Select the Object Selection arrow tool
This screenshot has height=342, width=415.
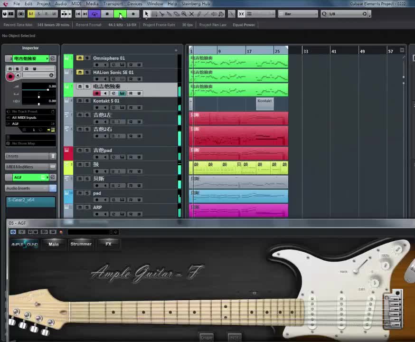coord(146,14)
